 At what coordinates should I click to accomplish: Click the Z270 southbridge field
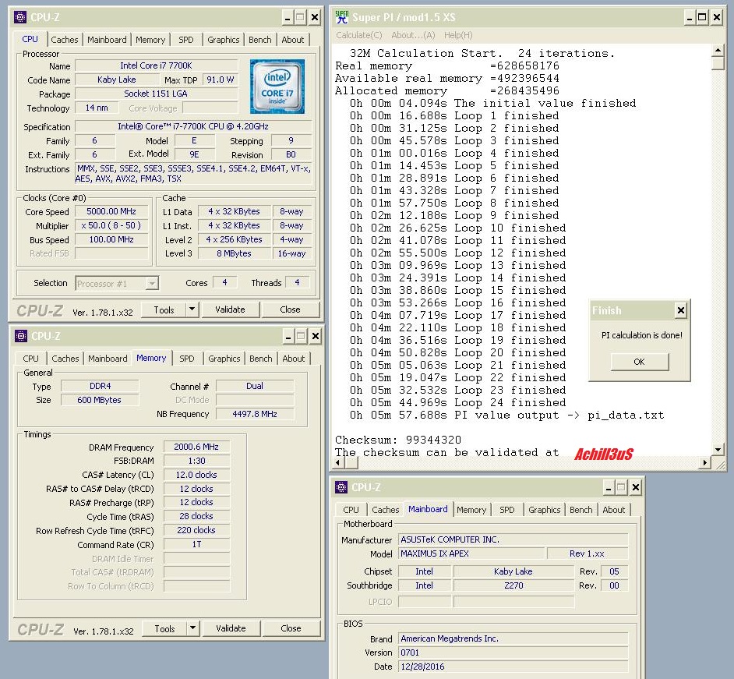tap(513, 585)
